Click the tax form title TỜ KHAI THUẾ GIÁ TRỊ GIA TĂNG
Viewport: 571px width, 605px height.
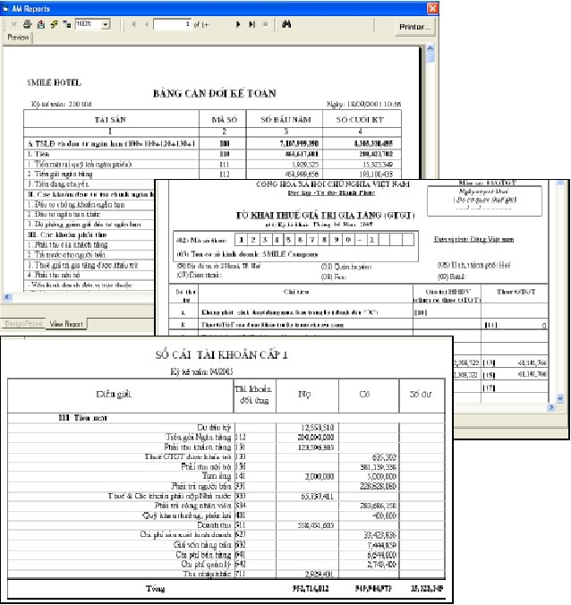coord(325,215)
